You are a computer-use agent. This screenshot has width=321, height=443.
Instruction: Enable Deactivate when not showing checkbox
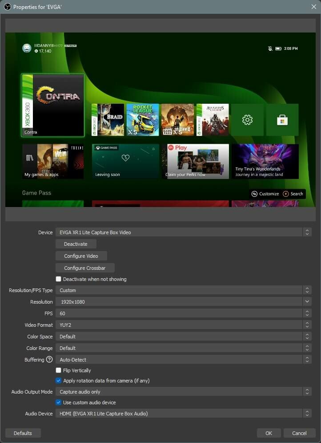click(x=59, y=279)
